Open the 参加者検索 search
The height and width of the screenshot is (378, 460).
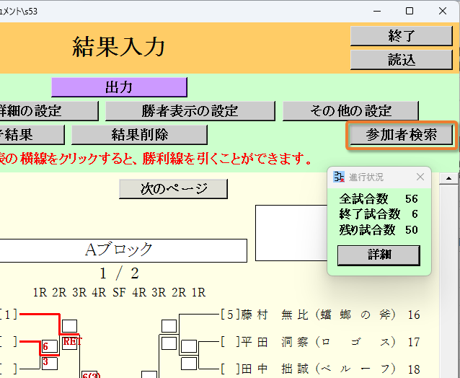pos(402,135)
